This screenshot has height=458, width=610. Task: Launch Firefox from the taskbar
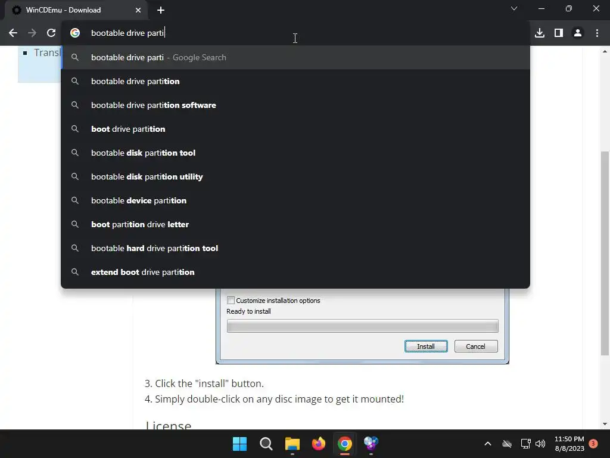(319, 444)
